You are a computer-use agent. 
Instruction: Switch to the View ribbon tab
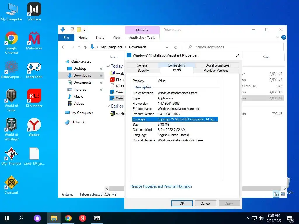(116, 38)
